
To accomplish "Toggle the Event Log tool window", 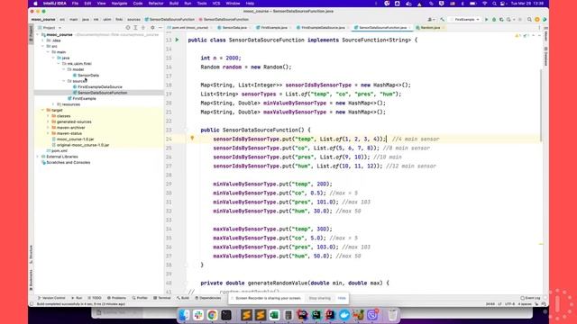I will 530,298.
